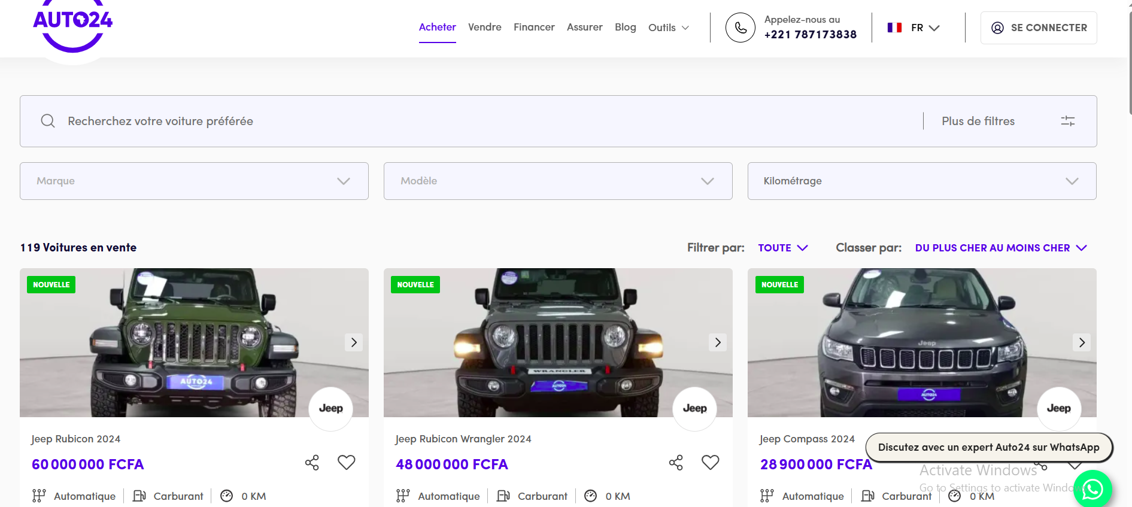Open the filter sliders icon
The width and height of the screenshot is (1132, 507).
click(x=1067, y=121)
